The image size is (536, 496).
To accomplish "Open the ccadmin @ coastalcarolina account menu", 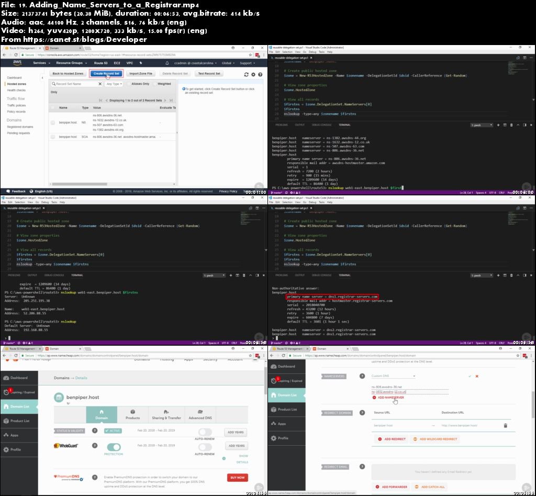I will 195,63.
